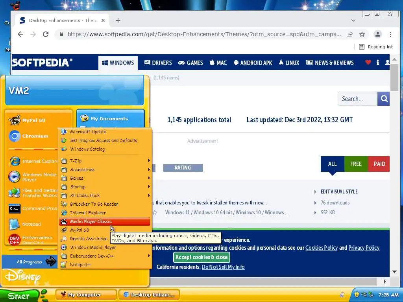Screen dimensions: 403x302
Task: Open Windows Media Player in programs list
Action: [105, 247]
